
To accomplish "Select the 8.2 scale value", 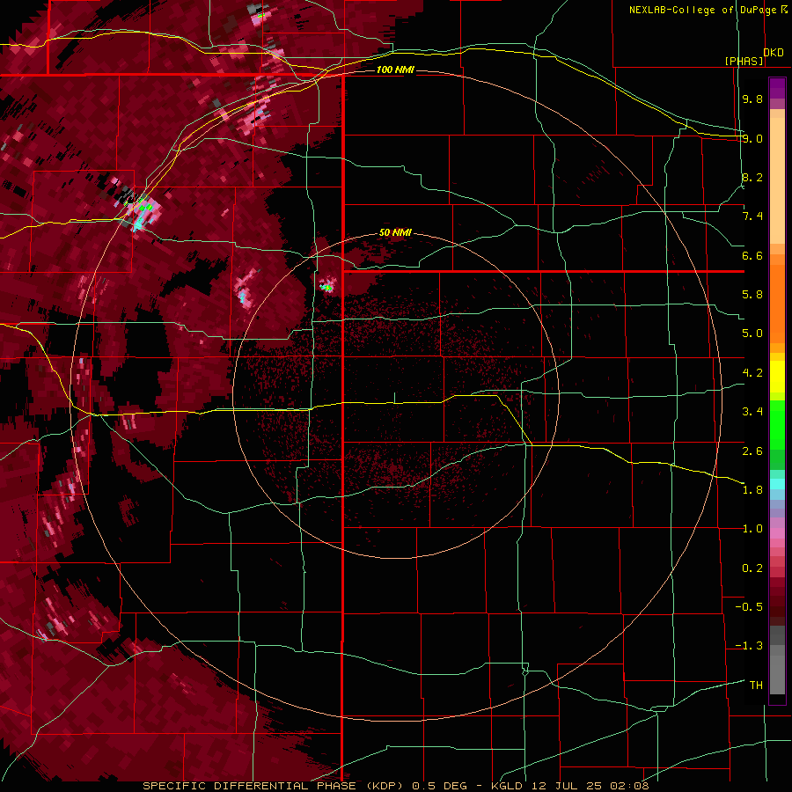I will pyautogui.click(x=752, y=177).
